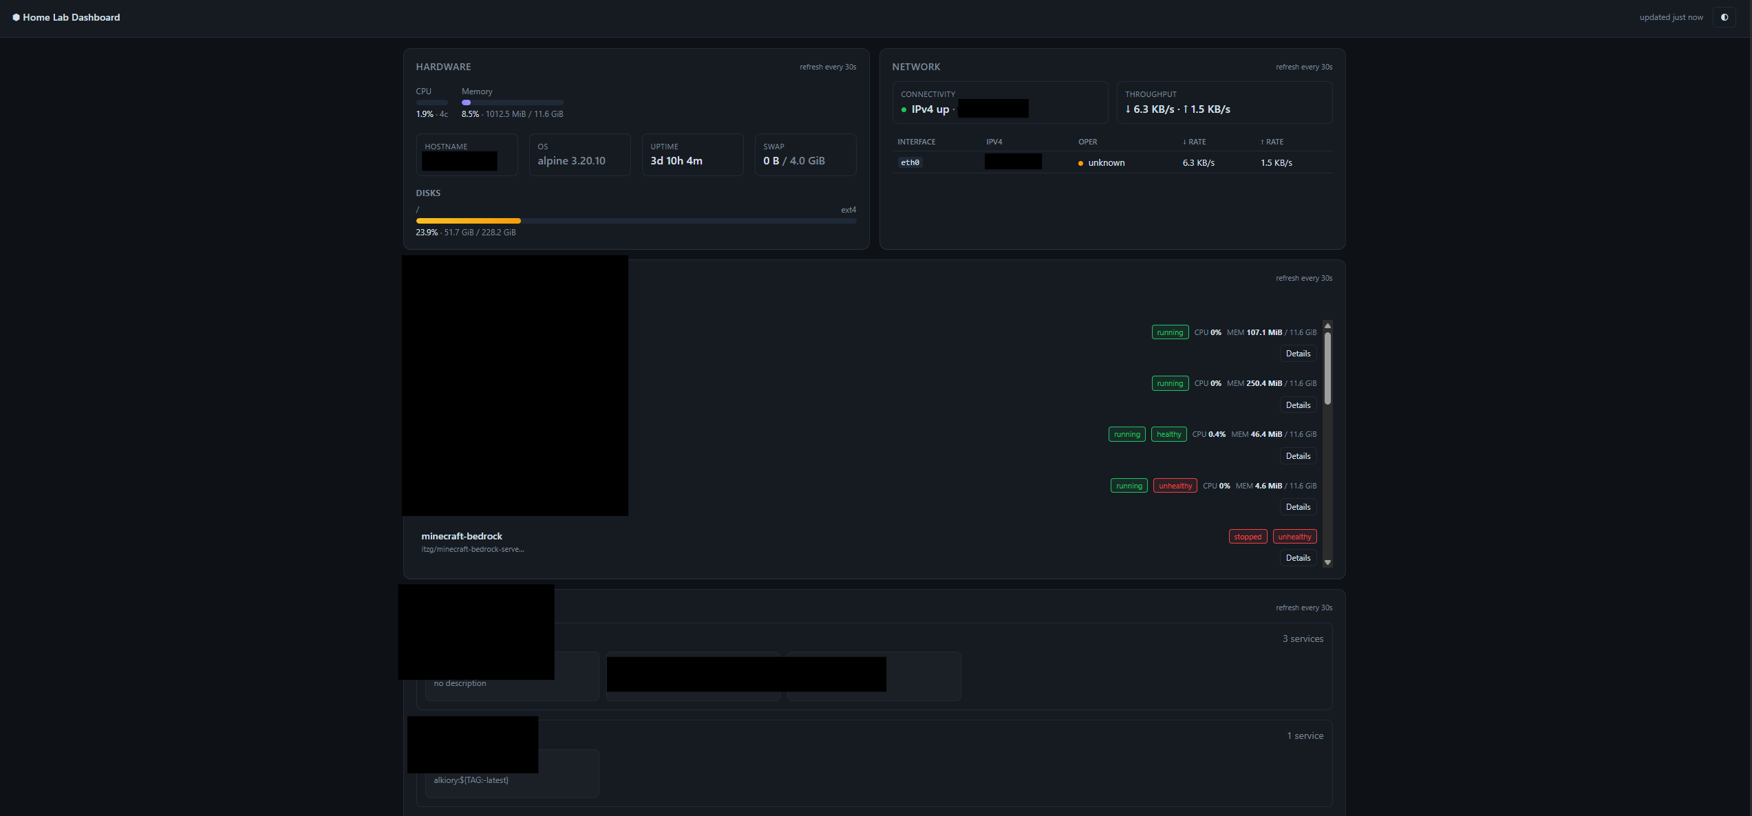The height and width of the screenshot is (816, 1752).
Task: Click the OPER column header
Action: click(1087, 142)
